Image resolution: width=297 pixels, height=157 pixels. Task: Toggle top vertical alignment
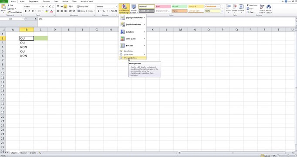58,7
